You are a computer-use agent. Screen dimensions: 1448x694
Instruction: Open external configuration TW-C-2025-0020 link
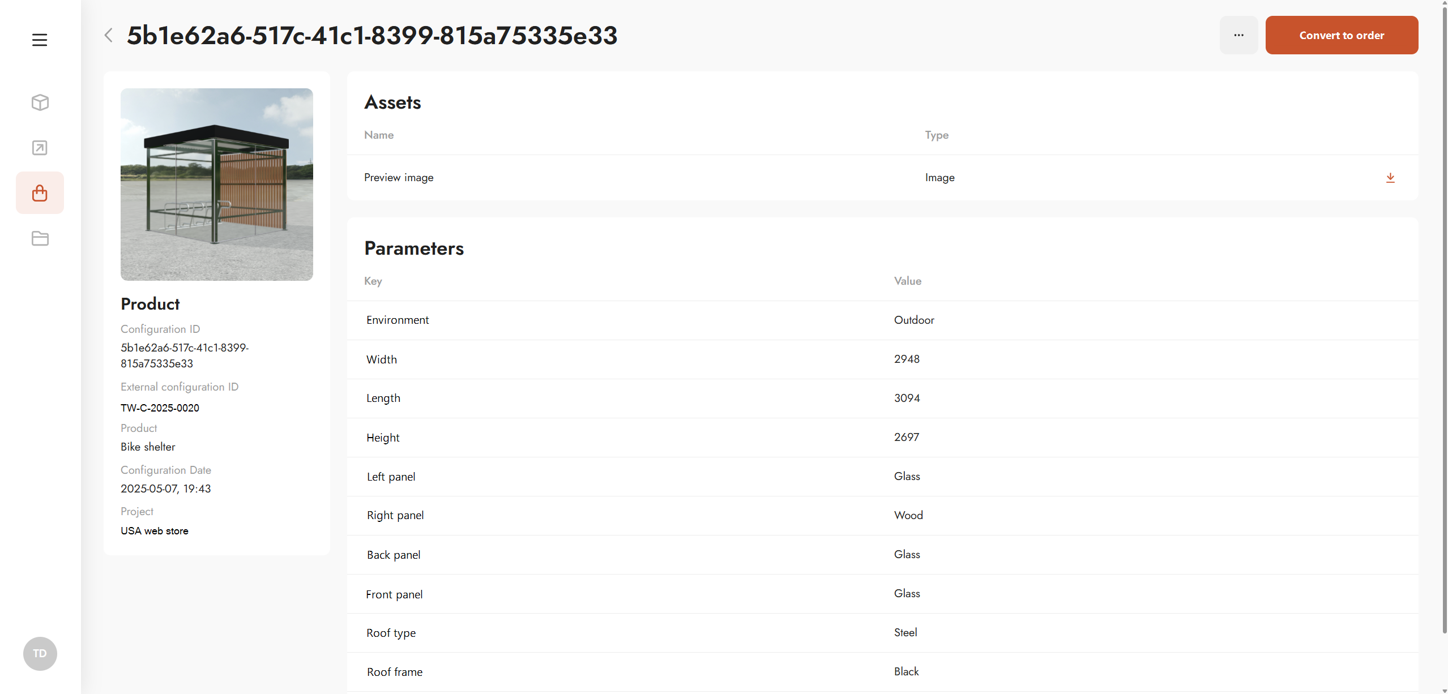[160, 408]
